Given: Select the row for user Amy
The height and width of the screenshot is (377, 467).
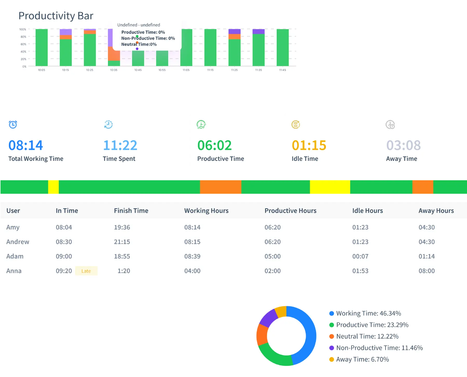Looking at the screenshot, I should point(12,227).
